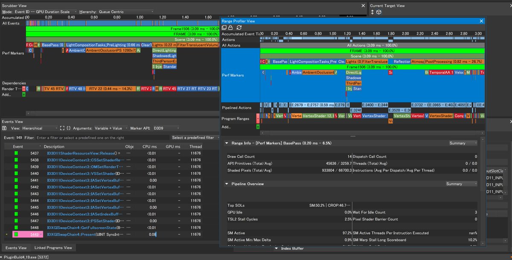Sort by the CPU ms column header
This screenshot has width=512, height=260.
149,146
